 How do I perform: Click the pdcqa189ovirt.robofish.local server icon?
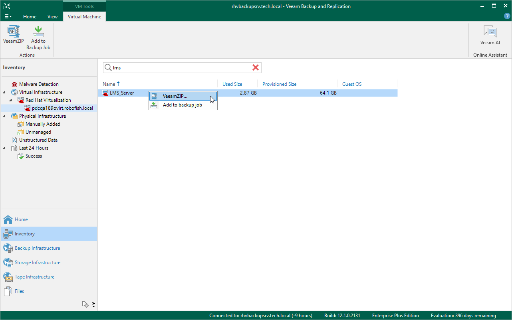pyautogui.click(x=27, y=108)
